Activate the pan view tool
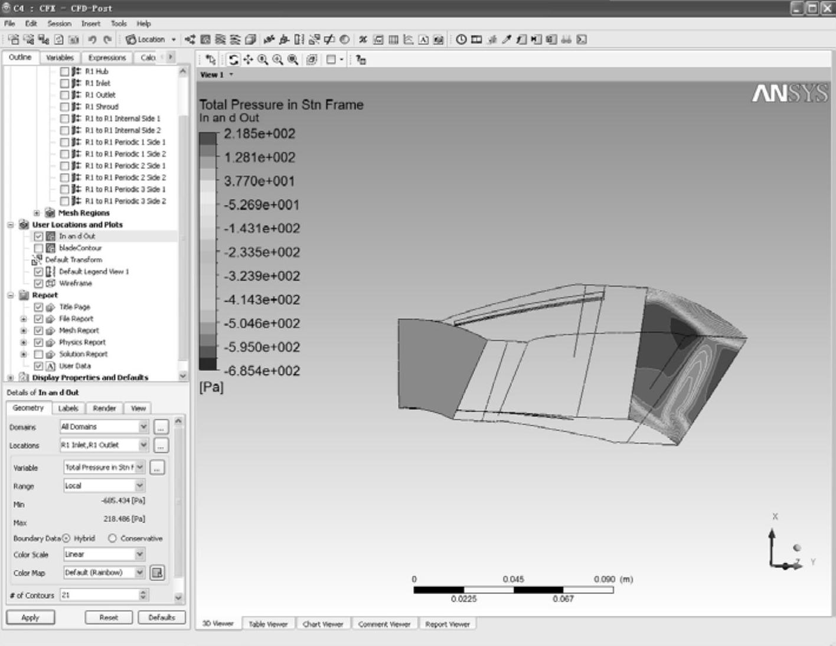The width and height of the screenshot is (836, 646). (248, 60)
